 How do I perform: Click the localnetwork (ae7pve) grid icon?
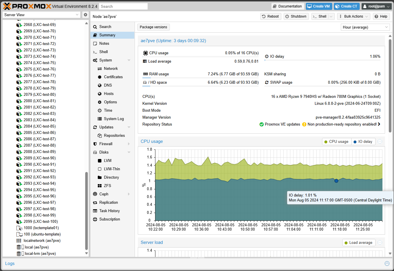coord(19,241)
